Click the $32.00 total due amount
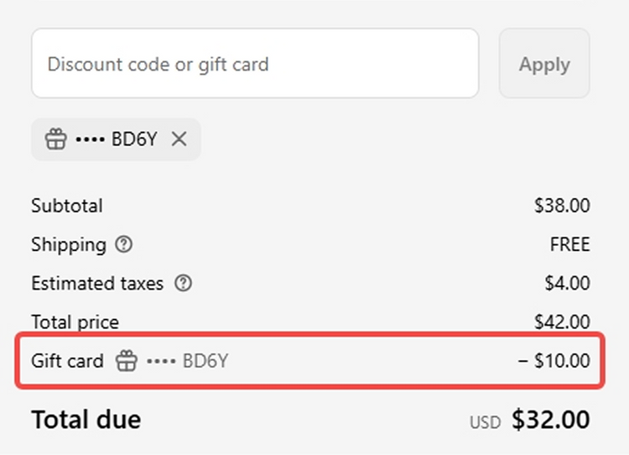Screen dimensions: 629x455 pos(551,419)
